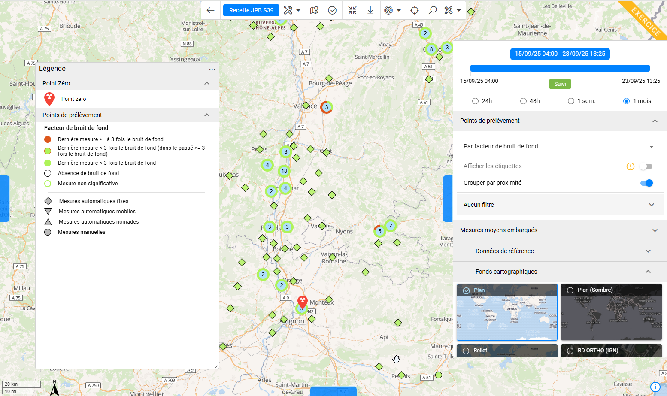Screen dimensions: 667x396
Task: Click the crosshair locate icon
Action: click(415, 10)
